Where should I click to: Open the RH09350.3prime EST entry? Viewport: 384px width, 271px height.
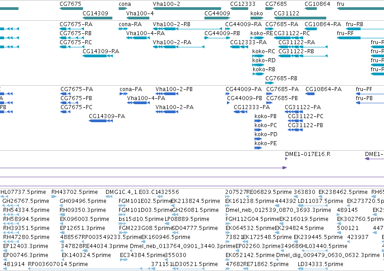pyautogui.click(x=62, y=215)
